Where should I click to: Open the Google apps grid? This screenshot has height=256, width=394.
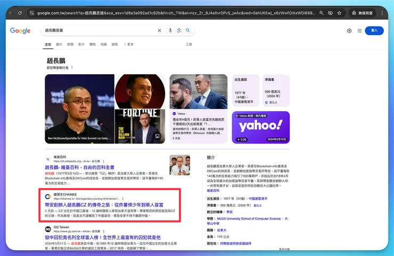[359, 31]
